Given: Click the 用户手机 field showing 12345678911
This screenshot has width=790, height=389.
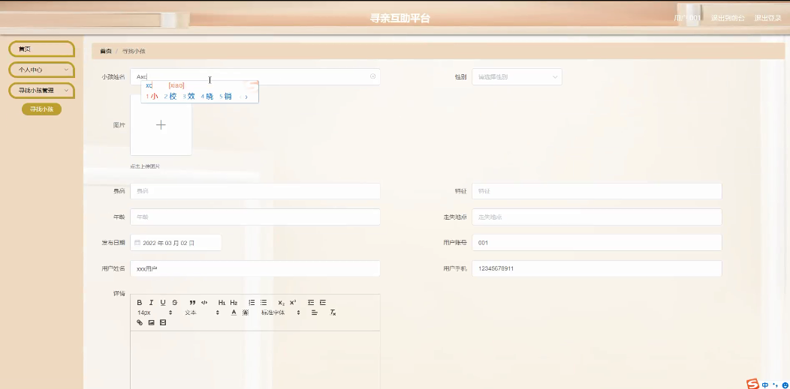Looking at the screenshot, I should (596, 268).
